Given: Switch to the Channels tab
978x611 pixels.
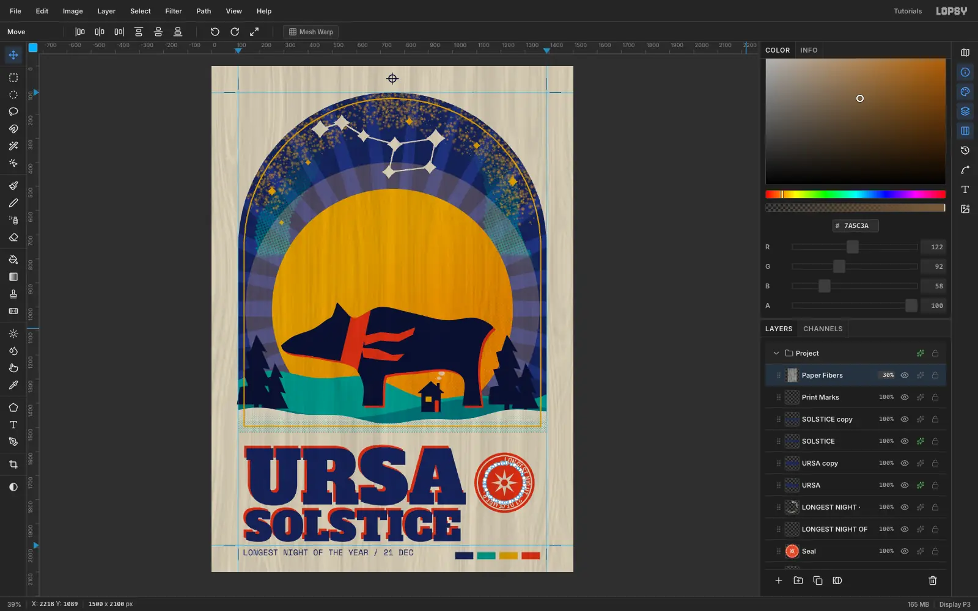Looking at the screenshot, I should pyautogui.click(x=823, y=329).
